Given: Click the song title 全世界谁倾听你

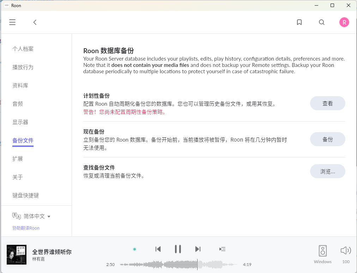Looking at the screenshot, I should click(52, 252).
